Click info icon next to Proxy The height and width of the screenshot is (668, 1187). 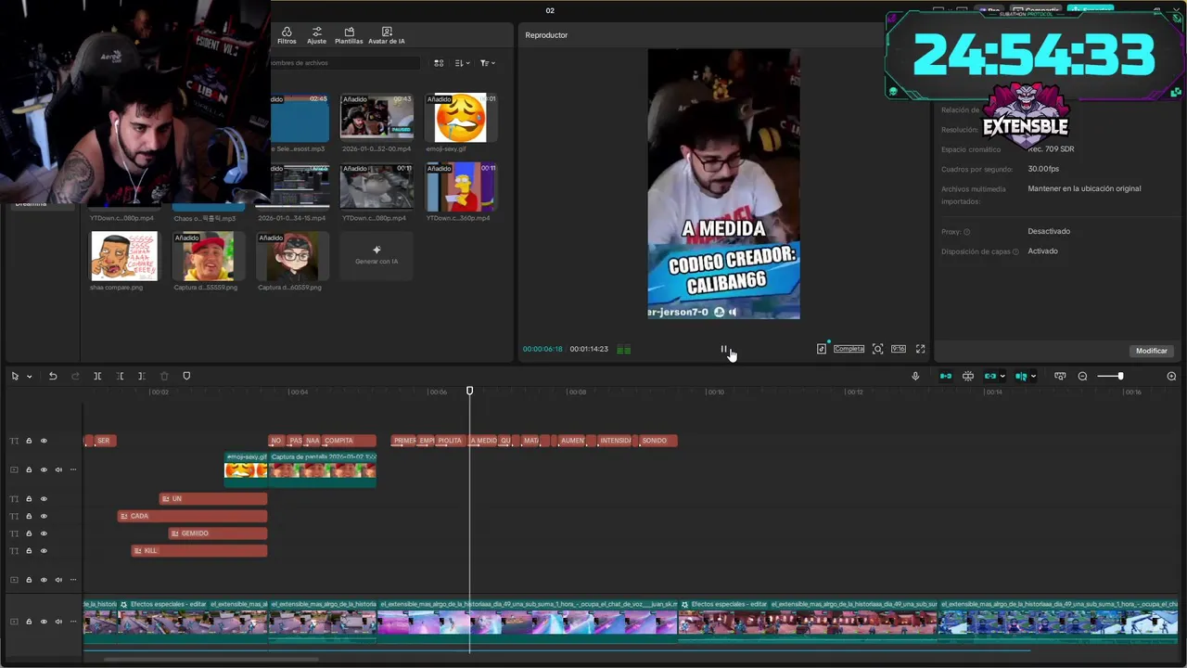tap(966, 232)
